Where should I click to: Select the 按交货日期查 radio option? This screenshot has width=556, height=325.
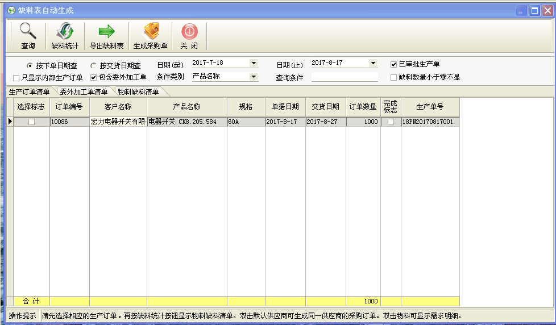click(94, 66)
